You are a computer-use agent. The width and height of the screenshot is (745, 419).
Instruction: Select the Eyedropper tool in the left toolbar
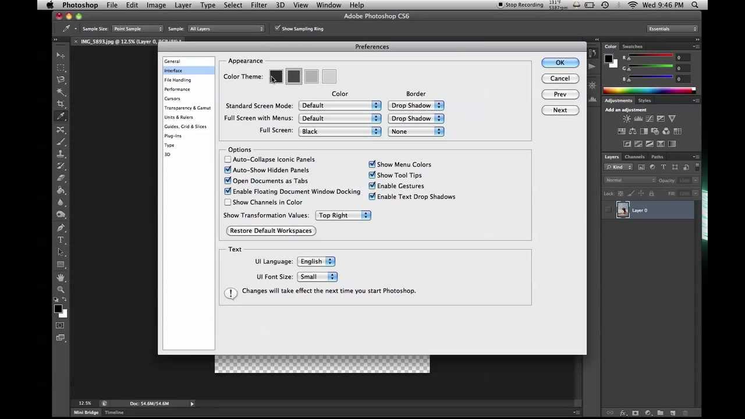pyautogui.click(x=61, y=116)
